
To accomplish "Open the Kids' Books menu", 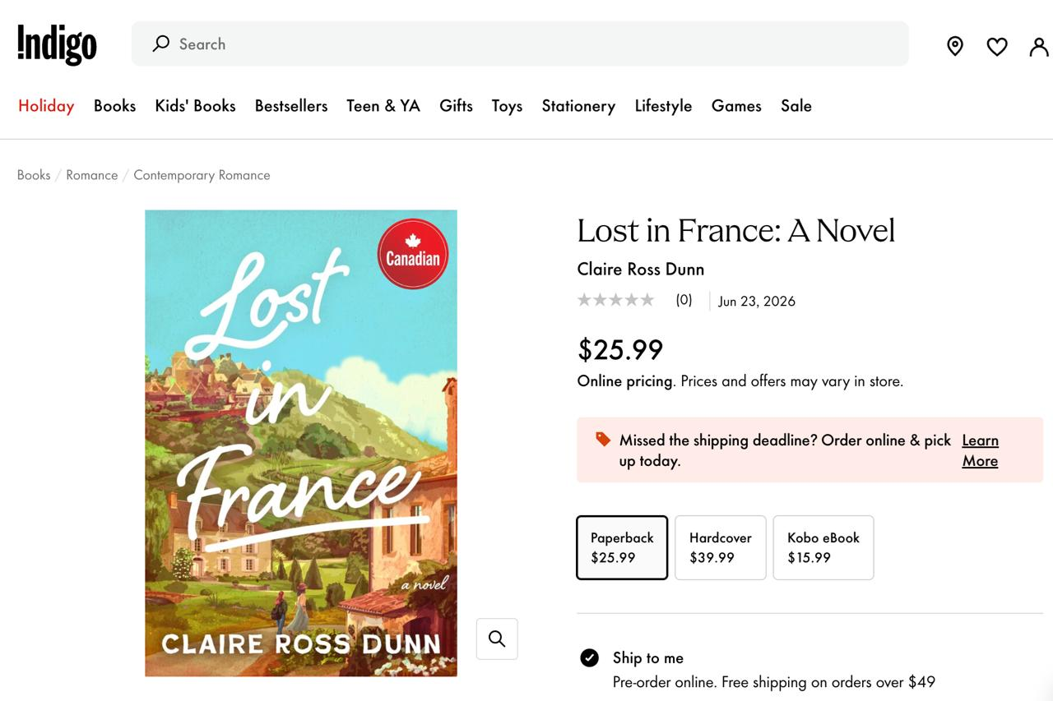I will (195, 106).
